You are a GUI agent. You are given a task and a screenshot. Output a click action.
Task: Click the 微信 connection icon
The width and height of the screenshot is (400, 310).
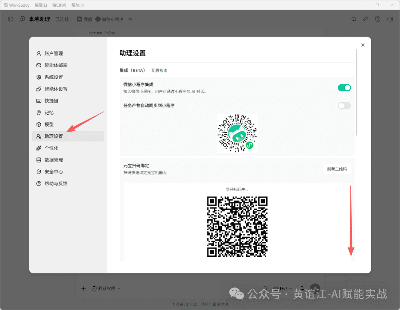point(80,19)
